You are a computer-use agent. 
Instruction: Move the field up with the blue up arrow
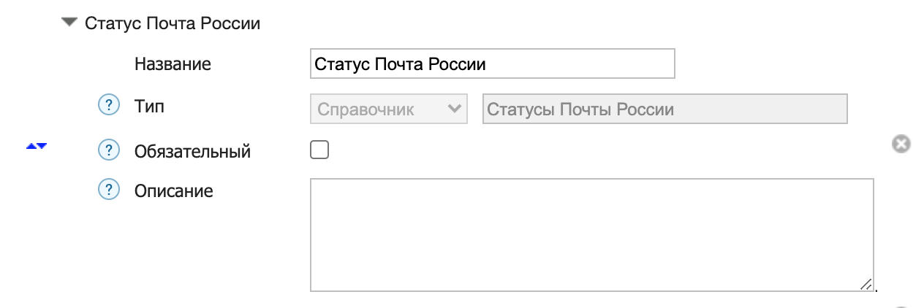point(31,146)
